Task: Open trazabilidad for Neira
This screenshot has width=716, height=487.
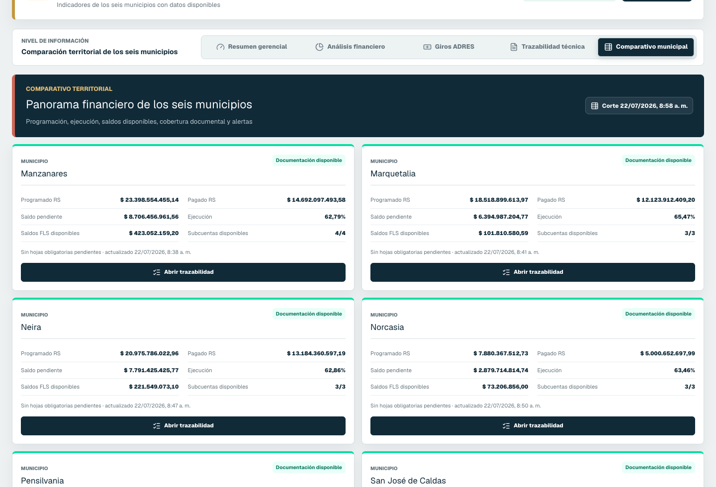Action: pos(183,426)
